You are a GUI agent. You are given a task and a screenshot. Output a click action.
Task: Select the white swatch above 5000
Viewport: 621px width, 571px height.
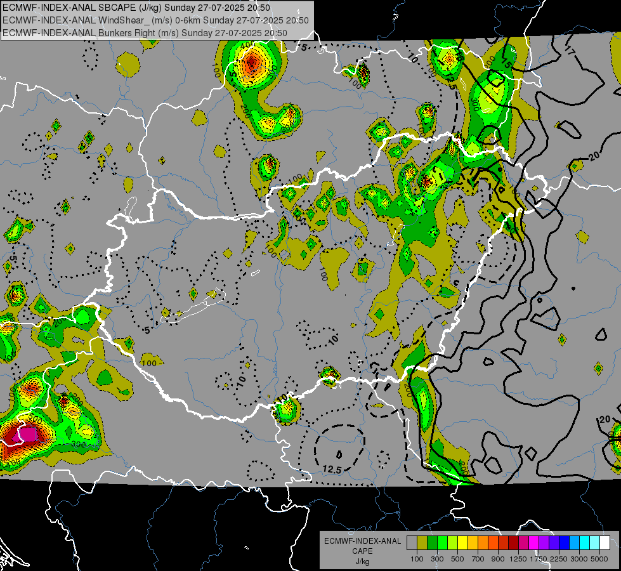coord(605,543)
